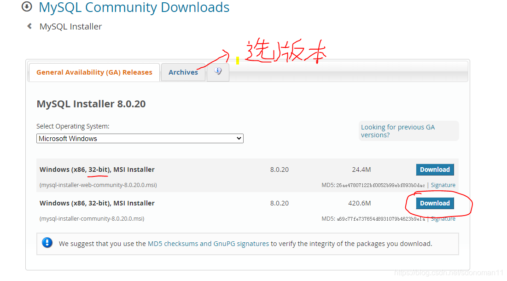This screenshot has width=507, height=281.
Task: Select the mysql-installer-community-8.0.20.0.msi filename
Action: tap(92, 219)
